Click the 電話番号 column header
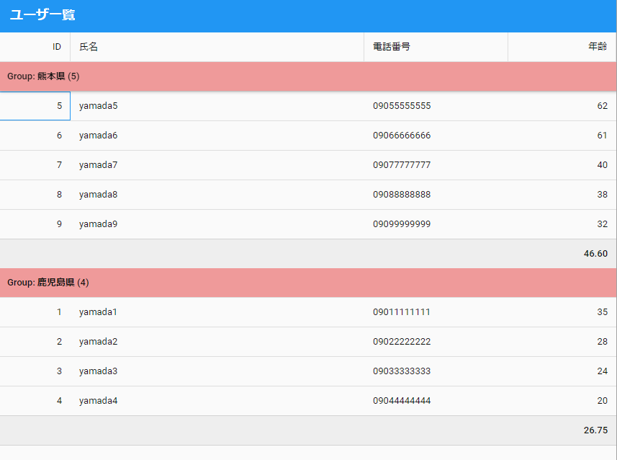The image size is (617, 460). (436, 47)
